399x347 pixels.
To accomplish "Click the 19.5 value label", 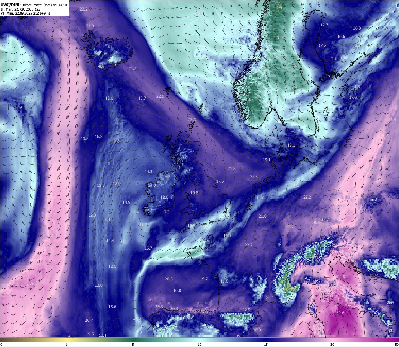I will (x=90, y=334).
